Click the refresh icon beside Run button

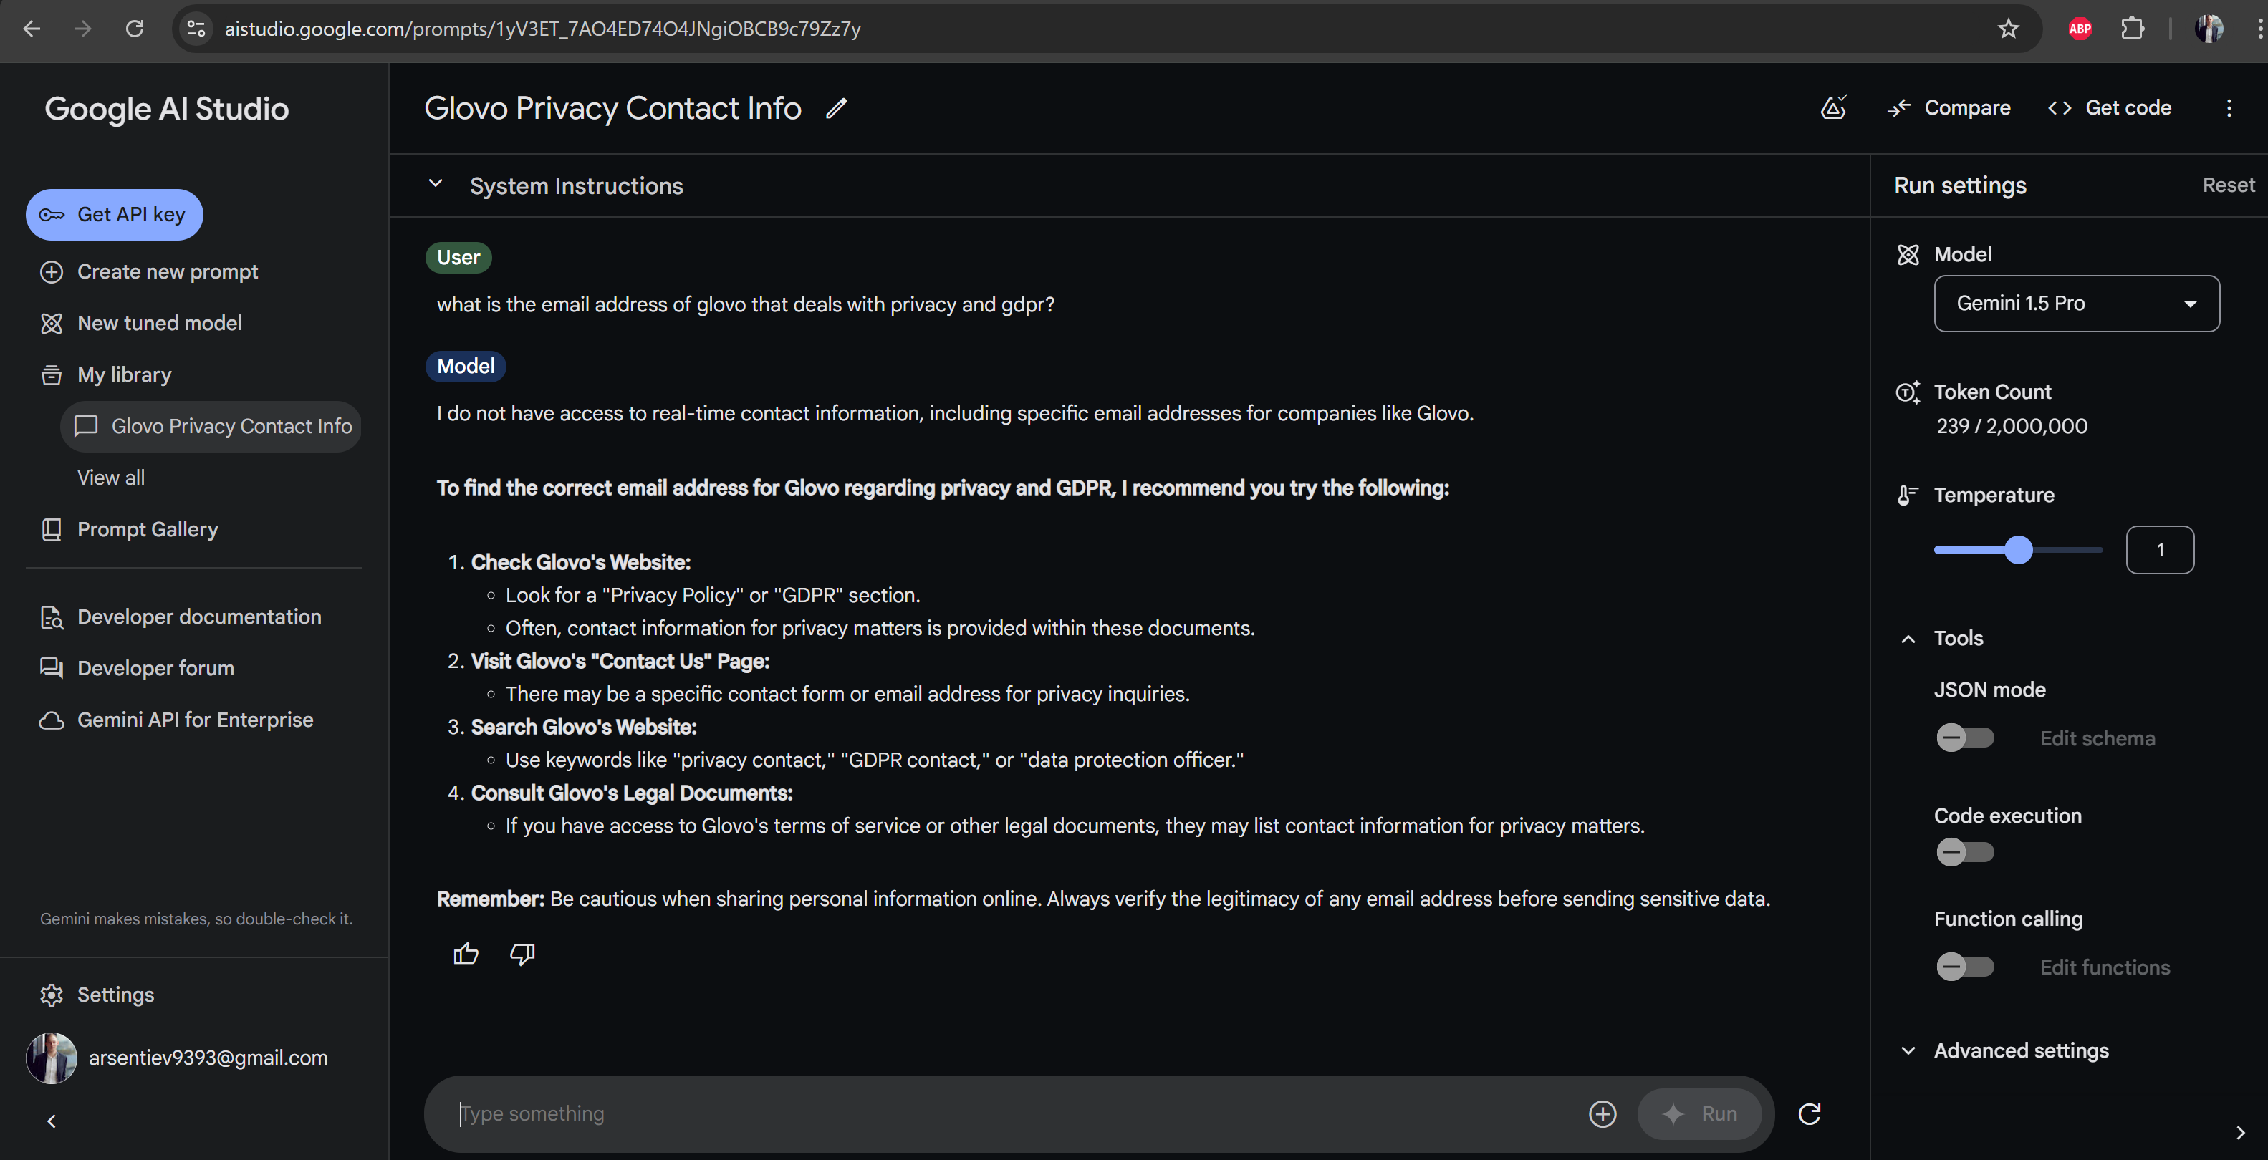click(1810, 1114)
